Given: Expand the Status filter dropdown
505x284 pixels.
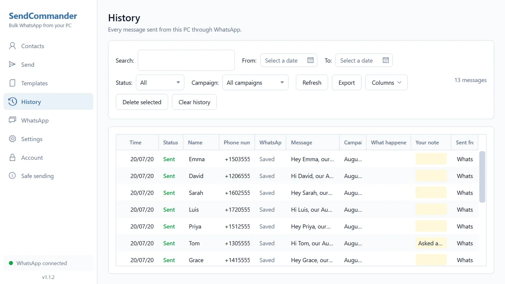Looking at the screenshot, I should (160, 83).
